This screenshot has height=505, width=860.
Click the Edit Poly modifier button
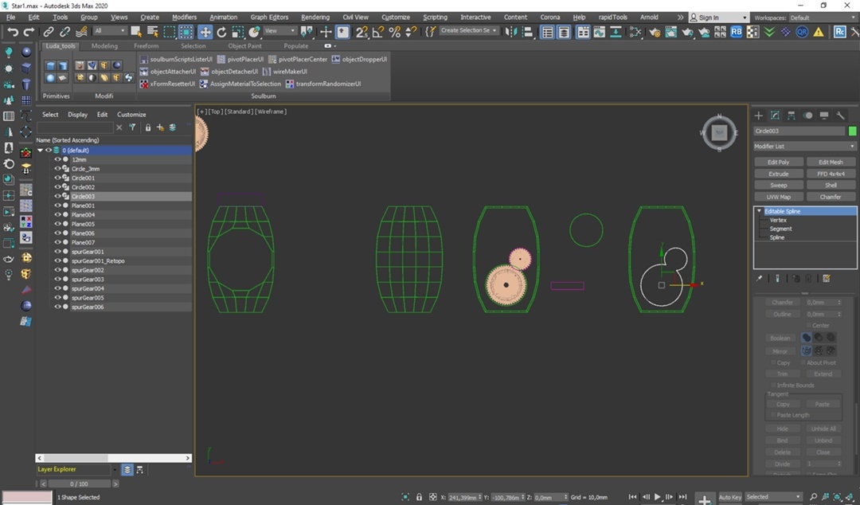(x=778, y=162)
